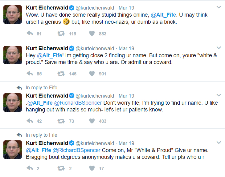Retweet the tweet with 119 retweets

[61, 34]
